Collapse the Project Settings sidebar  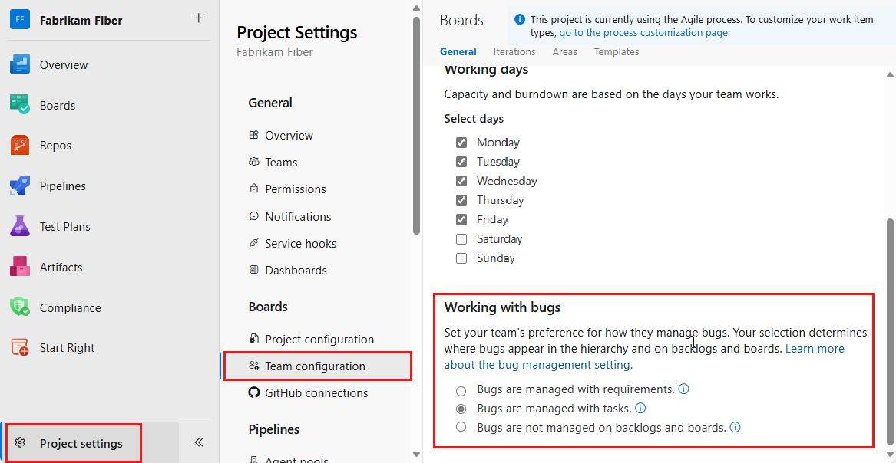198,442
